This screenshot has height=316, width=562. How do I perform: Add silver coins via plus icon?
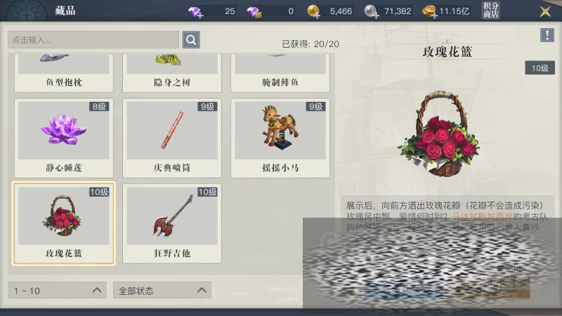pyautogui.click(x=372, y=11)
